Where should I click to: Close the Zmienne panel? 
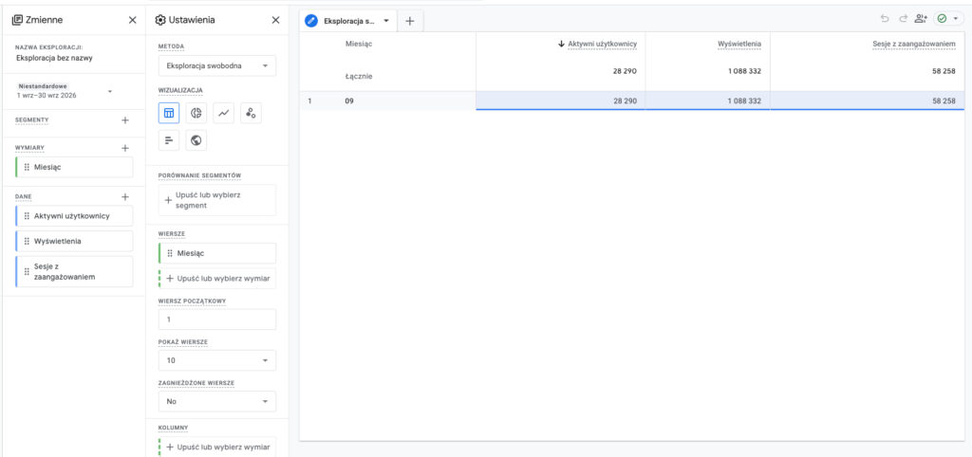tap(132, 20)
